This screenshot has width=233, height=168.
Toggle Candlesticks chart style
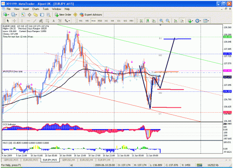click(148, 21)
